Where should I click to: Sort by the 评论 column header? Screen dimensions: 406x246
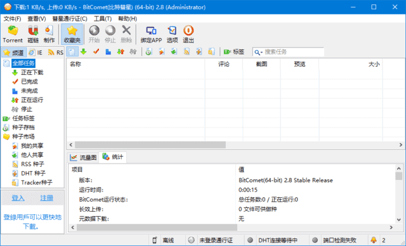click(x=224, y=64)
